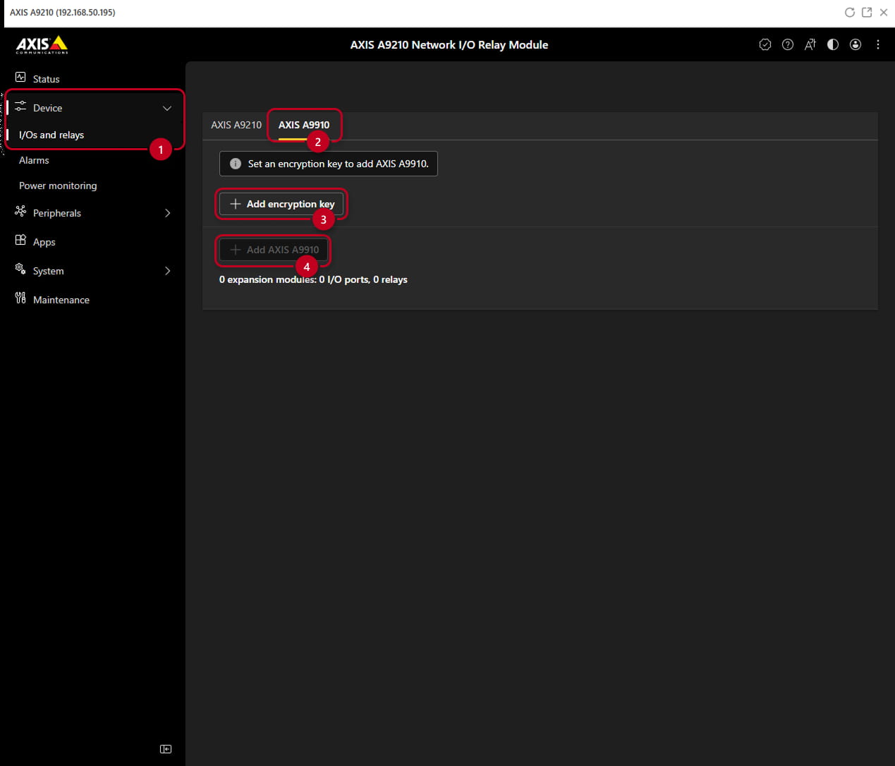
Task: Open the Power monitoring page
Action: click(58, 186)
